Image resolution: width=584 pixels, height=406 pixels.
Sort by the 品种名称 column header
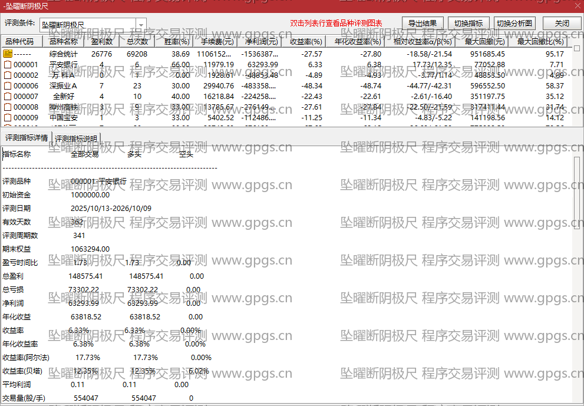click(x=64, y=41)
